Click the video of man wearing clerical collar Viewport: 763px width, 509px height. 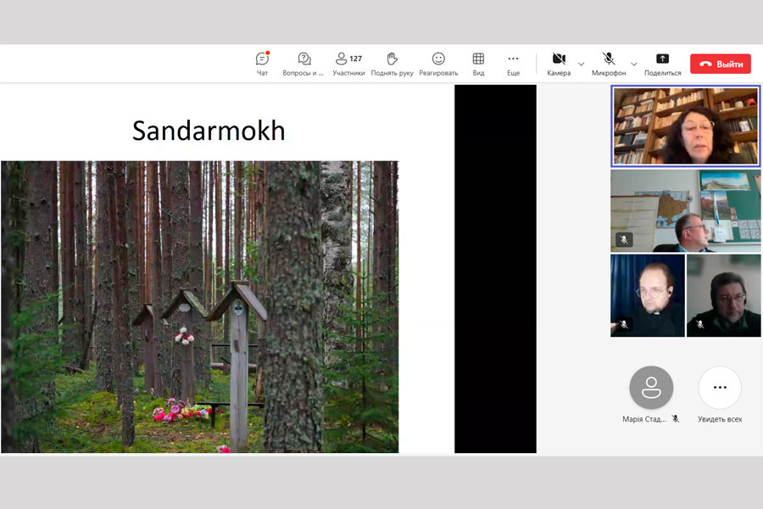pos(647,295)
